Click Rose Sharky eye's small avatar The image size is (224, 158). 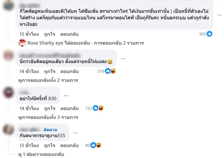(x=22, y=43)
